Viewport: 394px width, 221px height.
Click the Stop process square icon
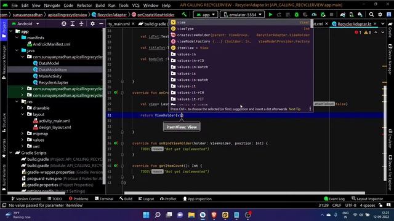click(x=331, y=15)
